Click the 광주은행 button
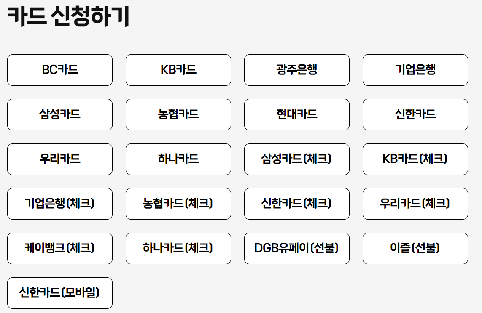Image resolution: width=482 pixels, height=313 pixels. [x=296, y=70]
